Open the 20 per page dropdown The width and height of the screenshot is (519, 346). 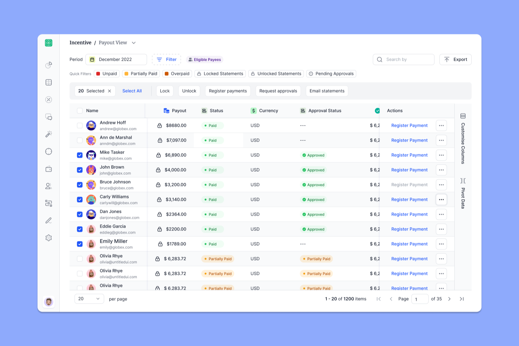[x=89, y=299]
